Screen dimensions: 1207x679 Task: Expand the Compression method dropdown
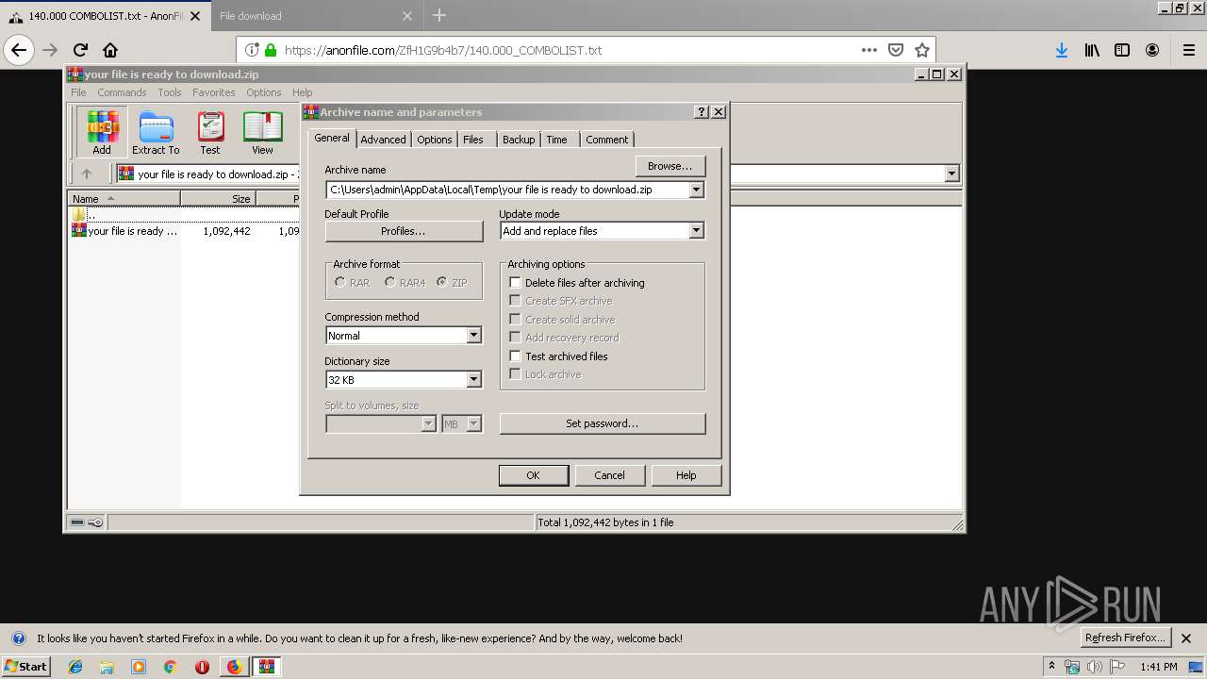(473, 336)
